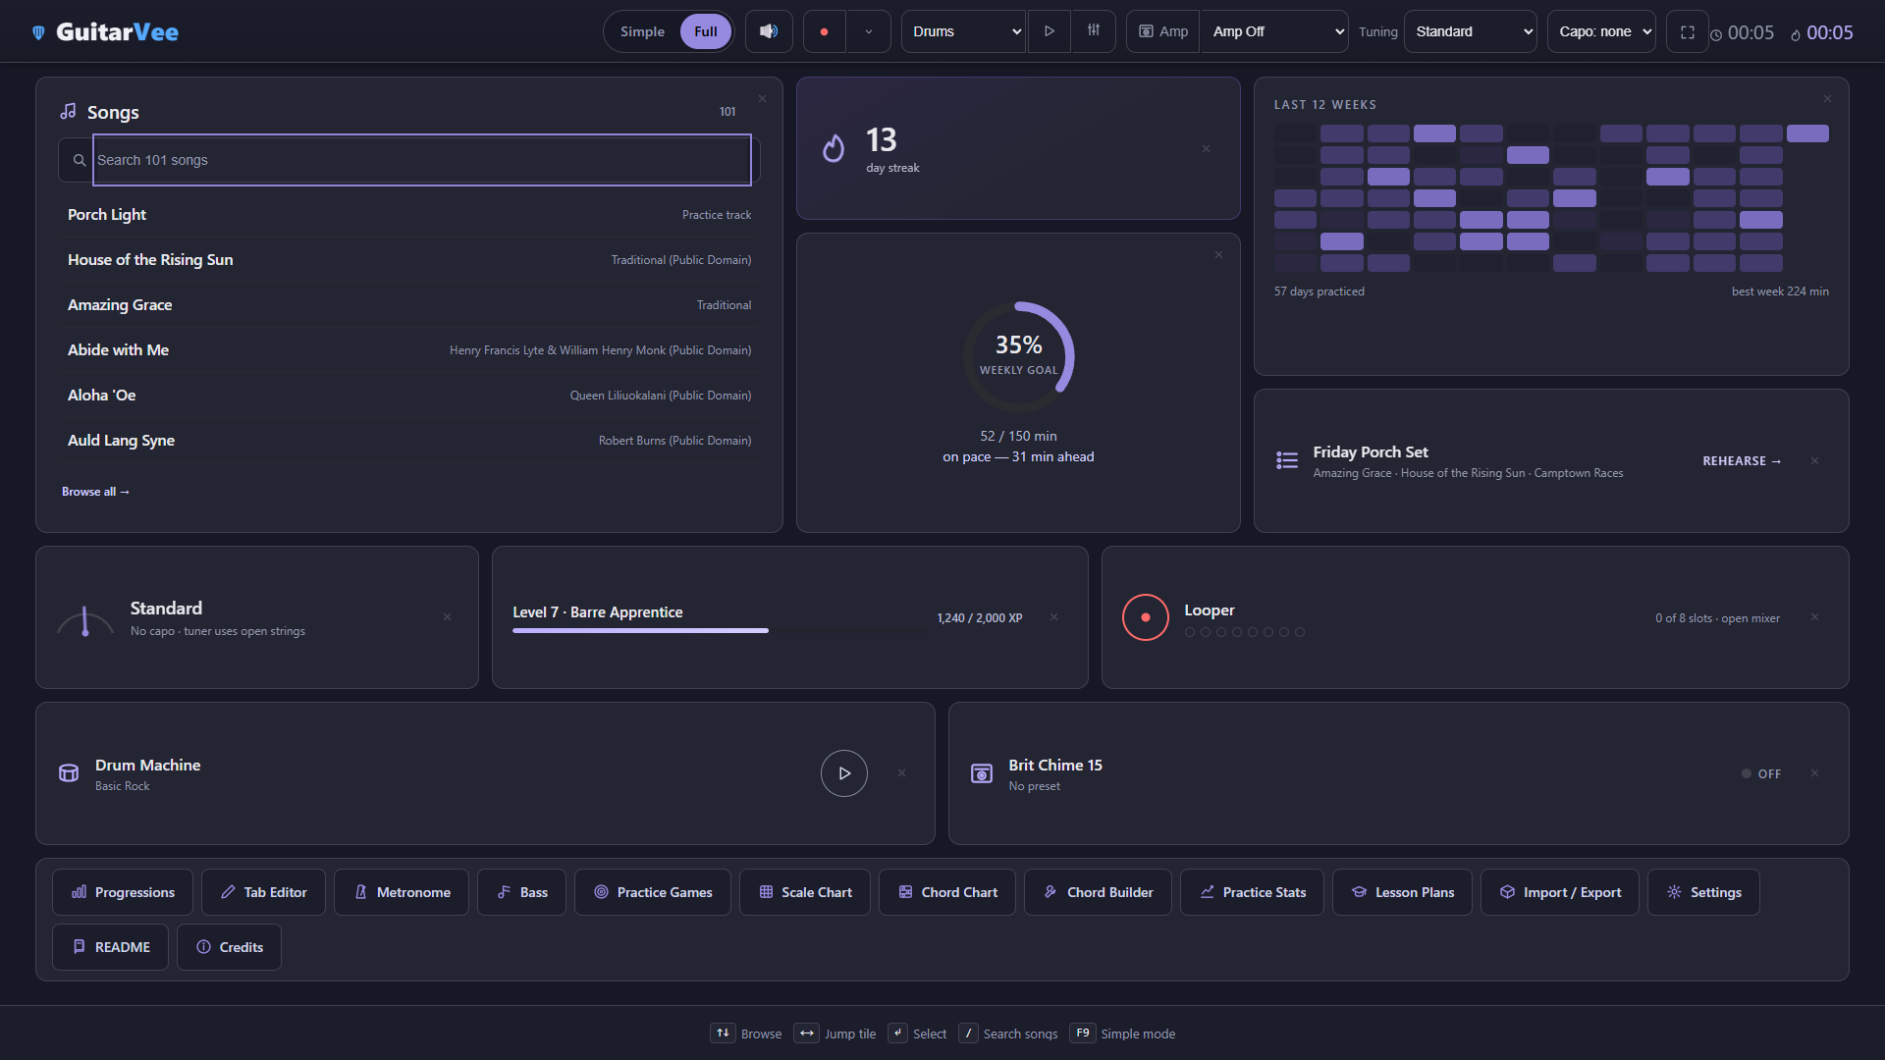
Task: Open the Metronome
Action: point(402,892)
